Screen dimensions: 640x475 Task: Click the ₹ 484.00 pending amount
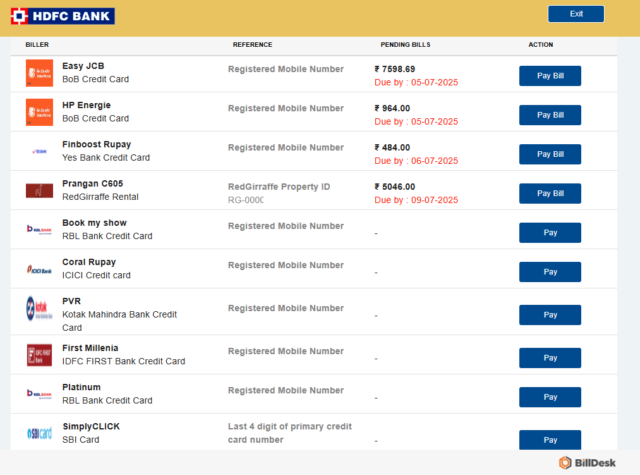tap(392, 147)
